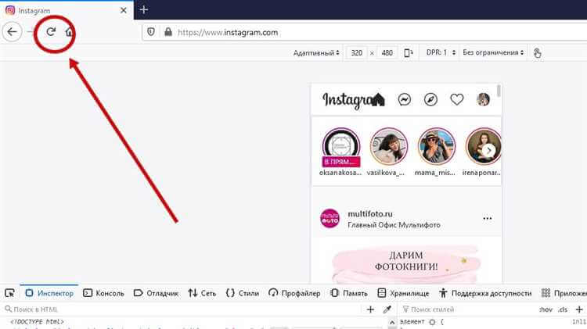Select the Instagram browser tab
Viewport: 587px width, 329px height.
point(67,10)
